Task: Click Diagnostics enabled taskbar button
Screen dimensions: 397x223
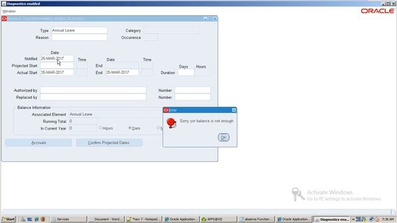Action: click(331, 219)
